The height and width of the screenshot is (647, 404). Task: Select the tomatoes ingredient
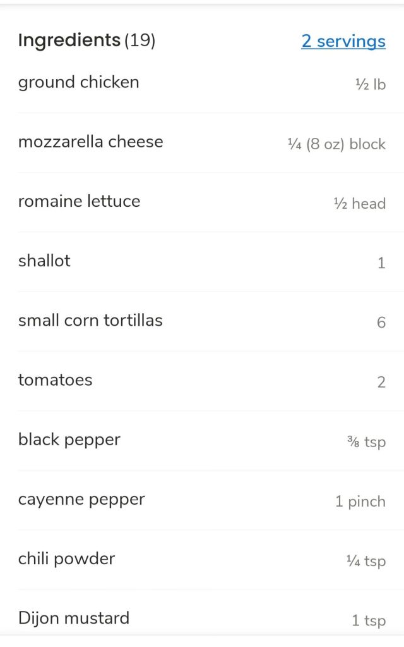click(x=56, y=380)
